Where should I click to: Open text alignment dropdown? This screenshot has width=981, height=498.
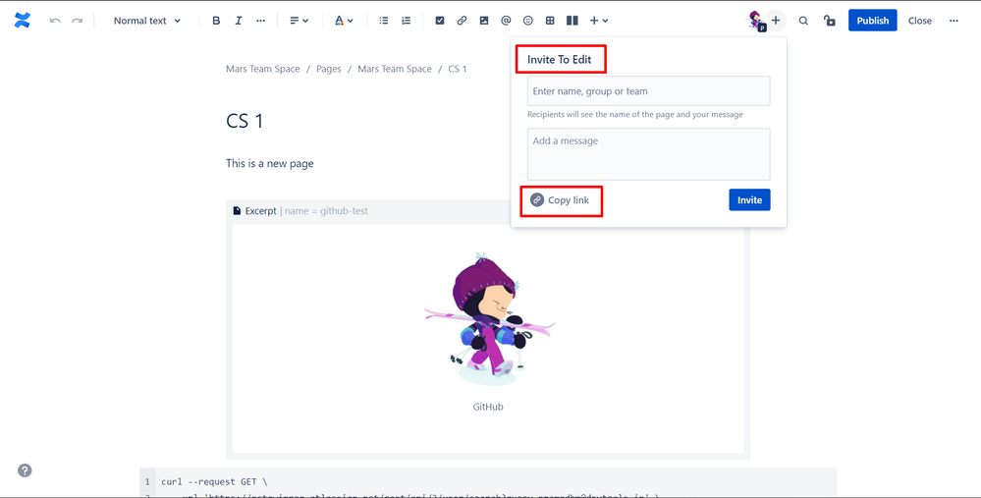300,21
